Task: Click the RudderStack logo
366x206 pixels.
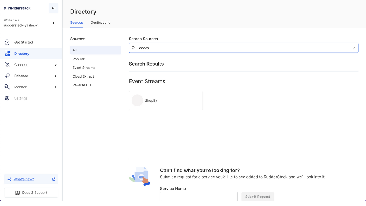Action: [17, 8]
